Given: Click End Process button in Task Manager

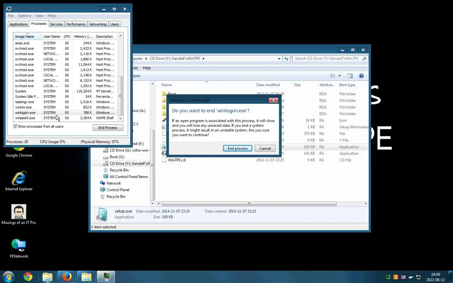Looking at the screenshot, I should 108,128.
